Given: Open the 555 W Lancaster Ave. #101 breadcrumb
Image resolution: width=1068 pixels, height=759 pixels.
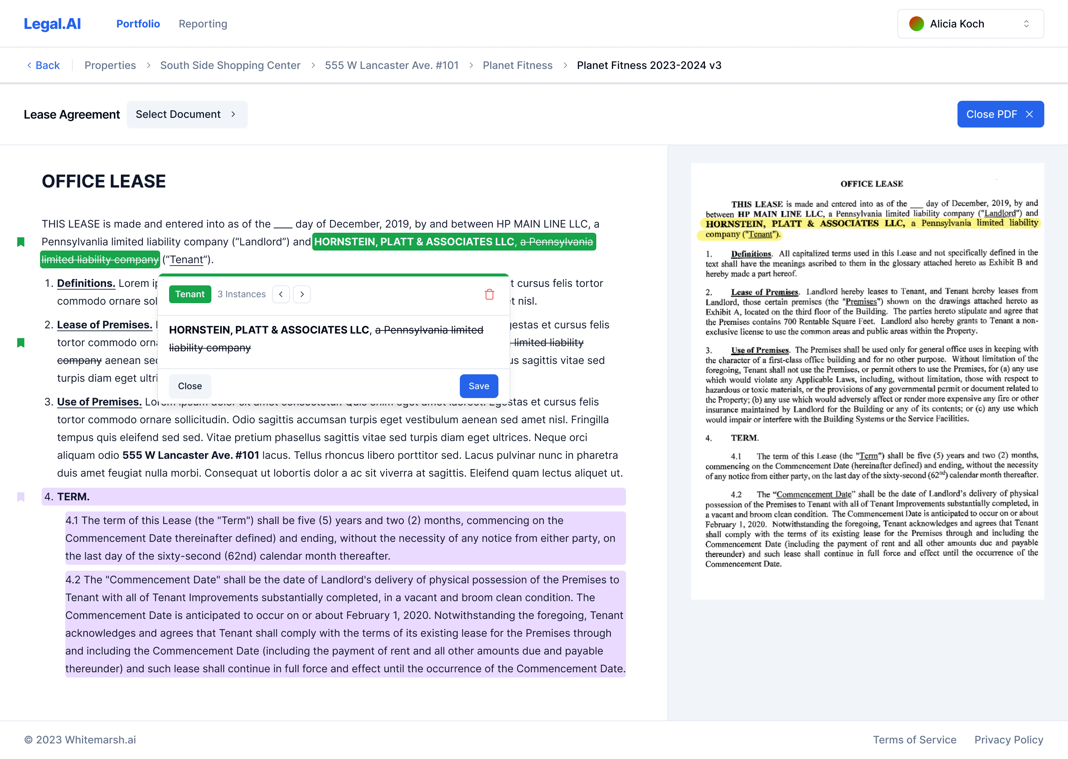Looking at the screenshot, I should coord(391,66).
